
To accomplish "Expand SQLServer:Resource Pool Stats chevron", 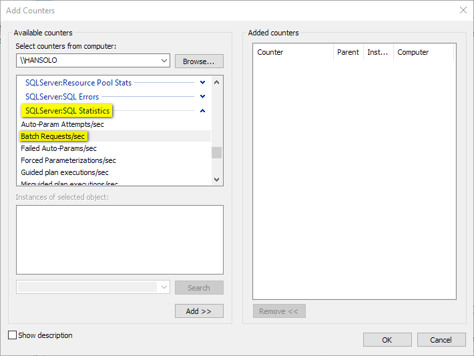I will tap(202, 83).
